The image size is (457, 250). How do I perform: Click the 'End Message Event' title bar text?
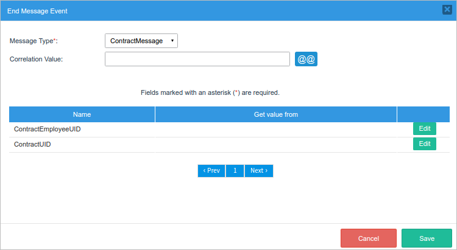(38, 10)
